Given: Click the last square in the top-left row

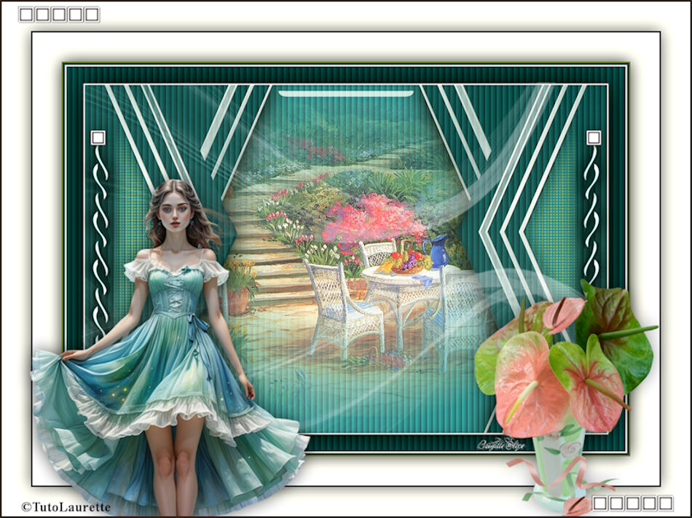Looking at the screenshot, I should (91, 15).
